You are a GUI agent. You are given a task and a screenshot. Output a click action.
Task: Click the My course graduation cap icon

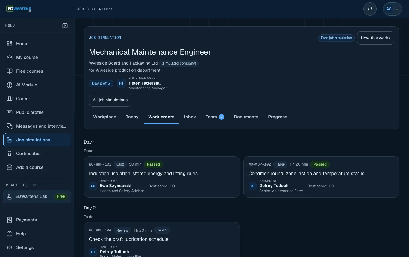tap(10, 57)
